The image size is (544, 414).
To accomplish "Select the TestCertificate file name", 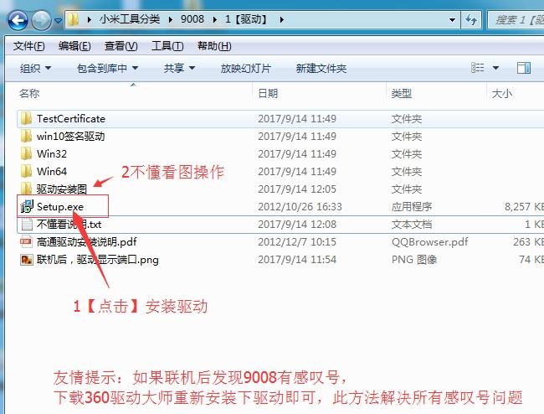I will [71, 118].
